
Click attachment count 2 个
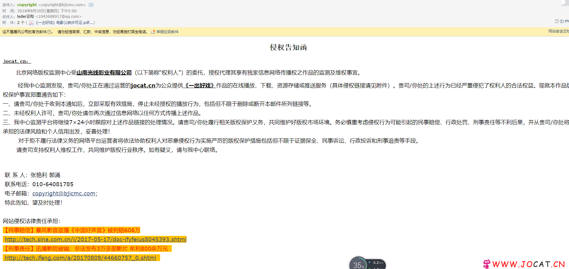[x=21, y=23]
